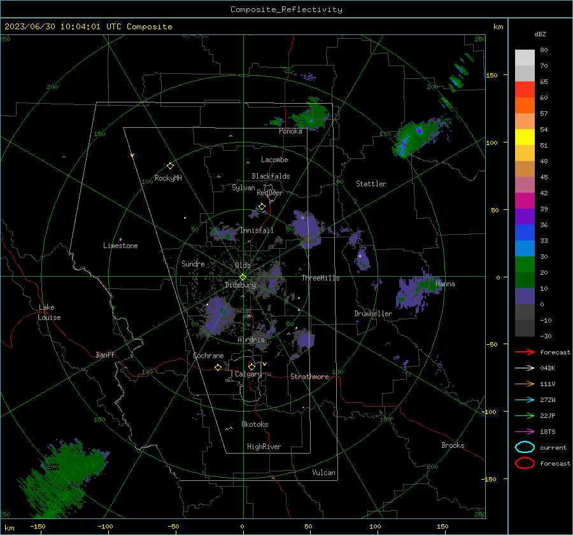Image resolution: width=573 pixels, height=535 pixels.
Task: Click the yellow diamond marker south of Cochrane
Action: tap(218, 367)
